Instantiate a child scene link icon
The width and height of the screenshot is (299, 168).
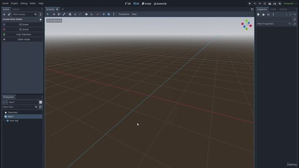[x=9, y=14]
